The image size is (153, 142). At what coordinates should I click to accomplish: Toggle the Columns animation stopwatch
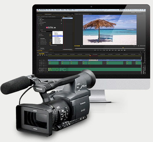[x=40, y=35]
